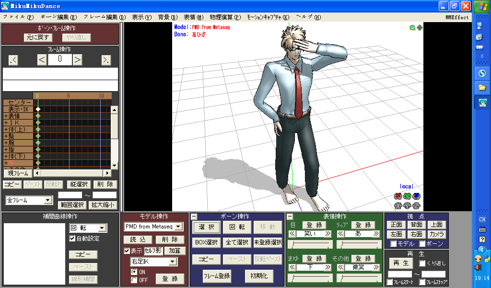Click the green four-way pan view icon
Screen dimensions: 491x288
(x=420, y=27)
